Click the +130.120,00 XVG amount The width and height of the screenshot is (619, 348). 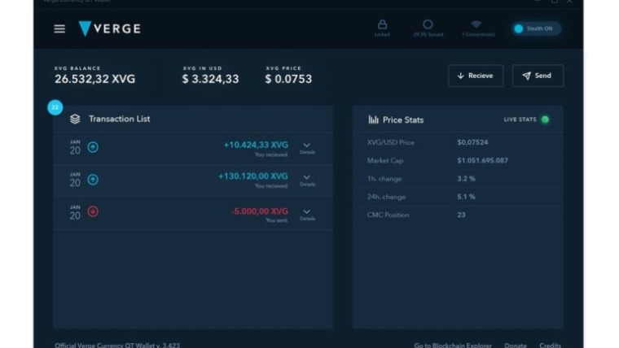[x=253, y=176]
